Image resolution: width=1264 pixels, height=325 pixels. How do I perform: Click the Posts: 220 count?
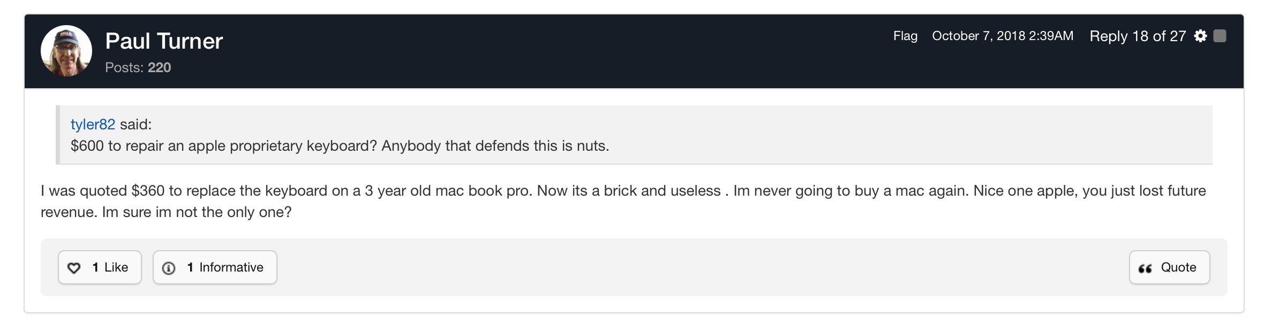(138, 67)
